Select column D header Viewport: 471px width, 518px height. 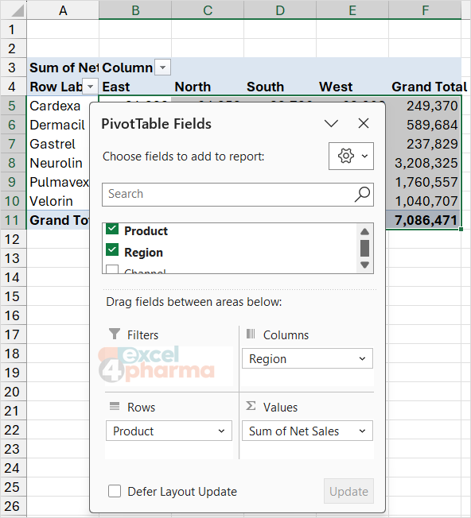pyautogui.click(x=280, y=10)
